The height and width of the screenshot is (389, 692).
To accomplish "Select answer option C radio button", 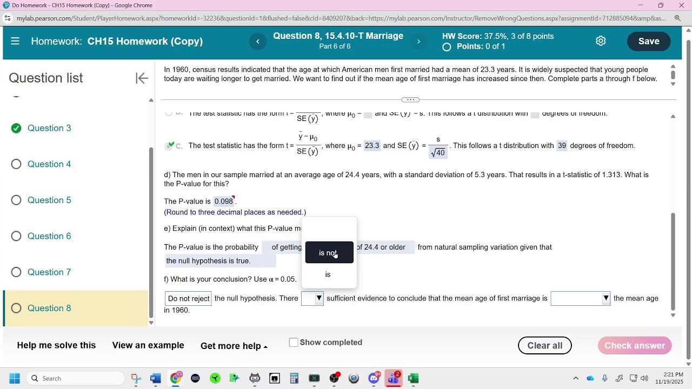I will 170,146.
